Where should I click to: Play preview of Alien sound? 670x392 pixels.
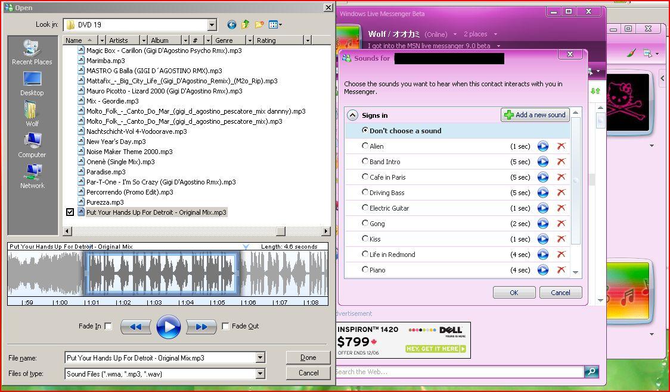tap(542, 146)
